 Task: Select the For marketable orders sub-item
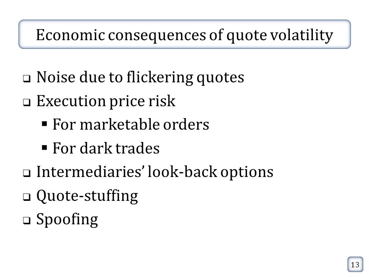pyautogui.click(x=131, y=124)
